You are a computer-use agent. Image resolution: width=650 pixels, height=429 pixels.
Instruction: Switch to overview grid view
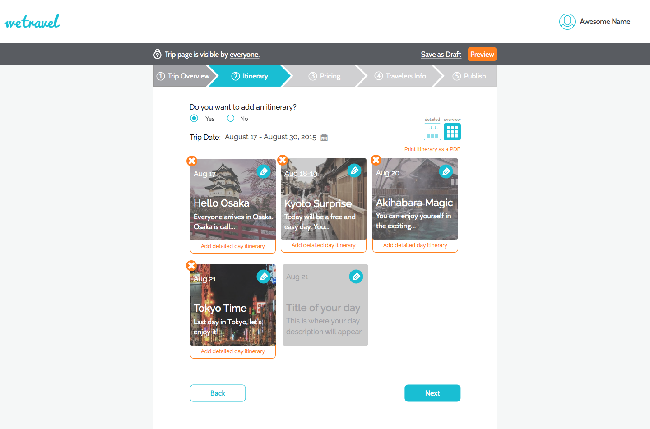(452, 132)
